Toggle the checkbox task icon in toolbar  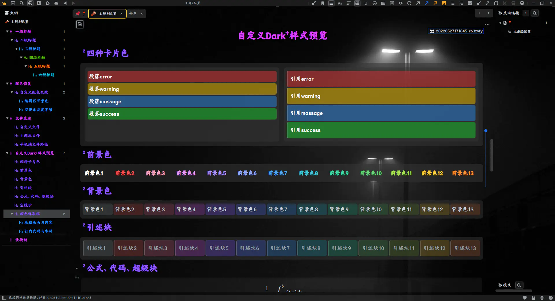(x=470, y=3)
